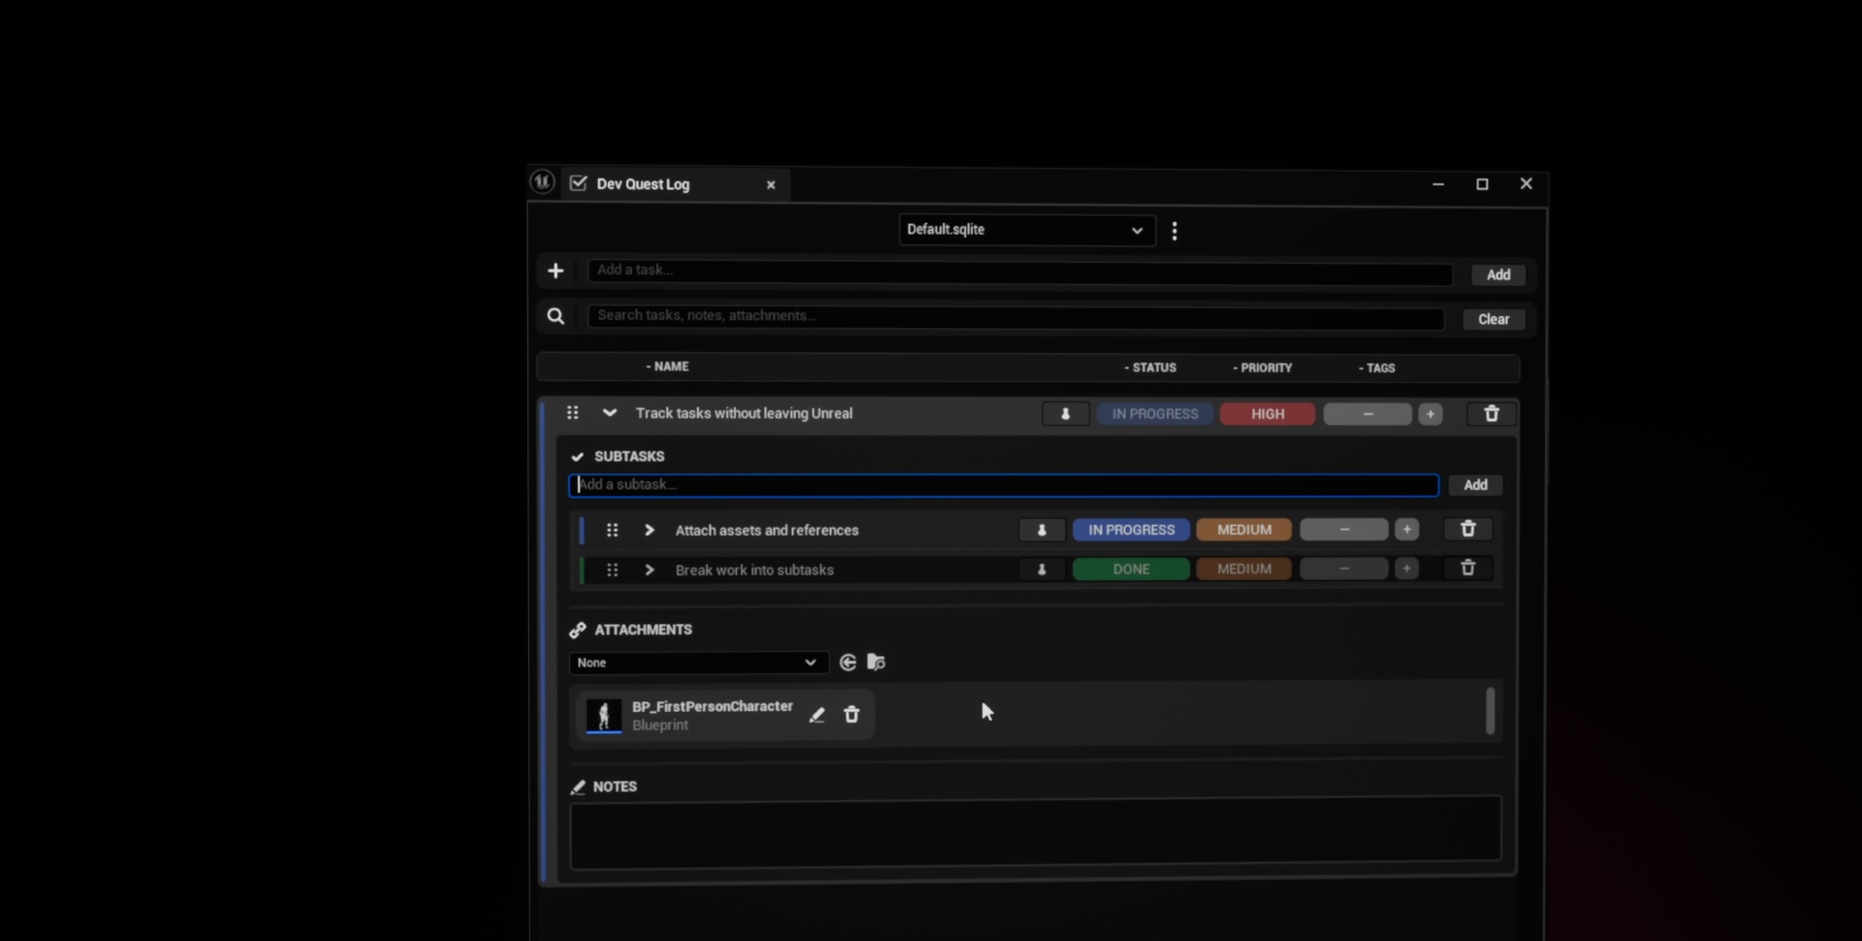
Task: Click the use-selected-asset arrow icon in Attachments
Action: click(848, 663)
